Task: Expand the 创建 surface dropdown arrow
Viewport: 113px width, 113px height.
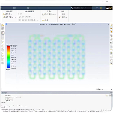Action: 67,15
